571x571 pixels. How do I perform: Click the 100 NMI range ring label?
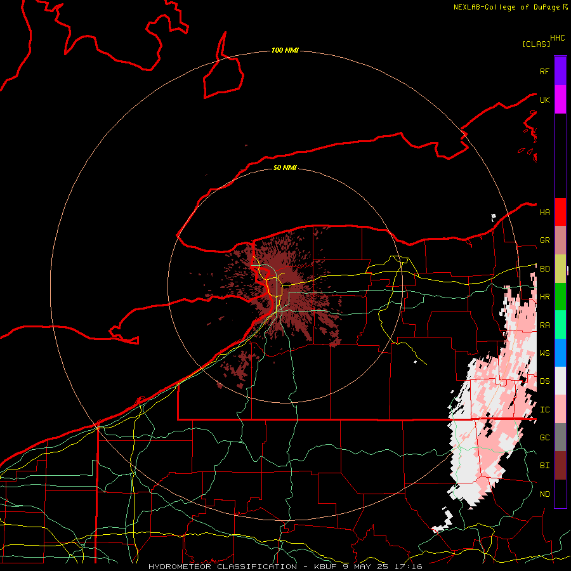pos(285,50)
